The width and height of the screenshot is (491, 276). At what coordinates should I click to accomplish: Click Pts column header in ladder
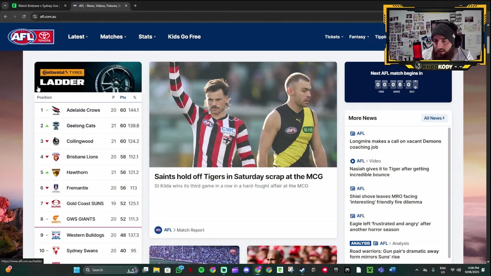123,97
